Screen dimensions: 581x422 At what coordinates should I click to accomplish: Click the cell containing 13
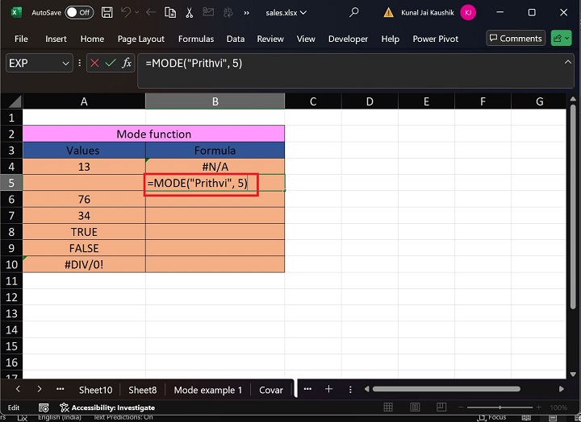[84, 167]
